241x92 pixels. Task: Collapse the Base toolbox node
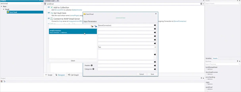(1, 6)
